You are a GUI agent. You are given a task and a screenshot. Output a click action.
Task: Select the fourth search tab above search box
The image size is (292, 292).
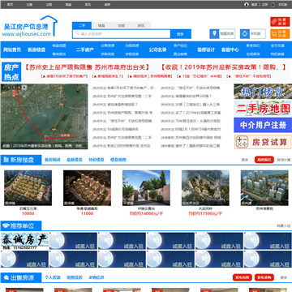[x=141, y=26]
